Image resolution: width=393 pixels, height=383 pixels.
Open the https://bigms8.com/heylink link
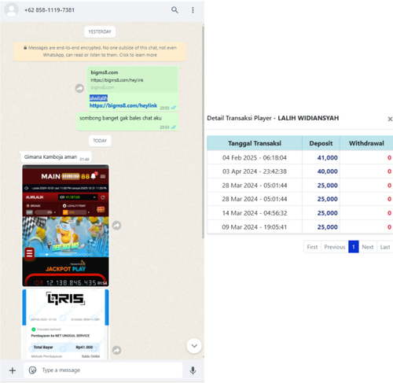pos(123,105)
